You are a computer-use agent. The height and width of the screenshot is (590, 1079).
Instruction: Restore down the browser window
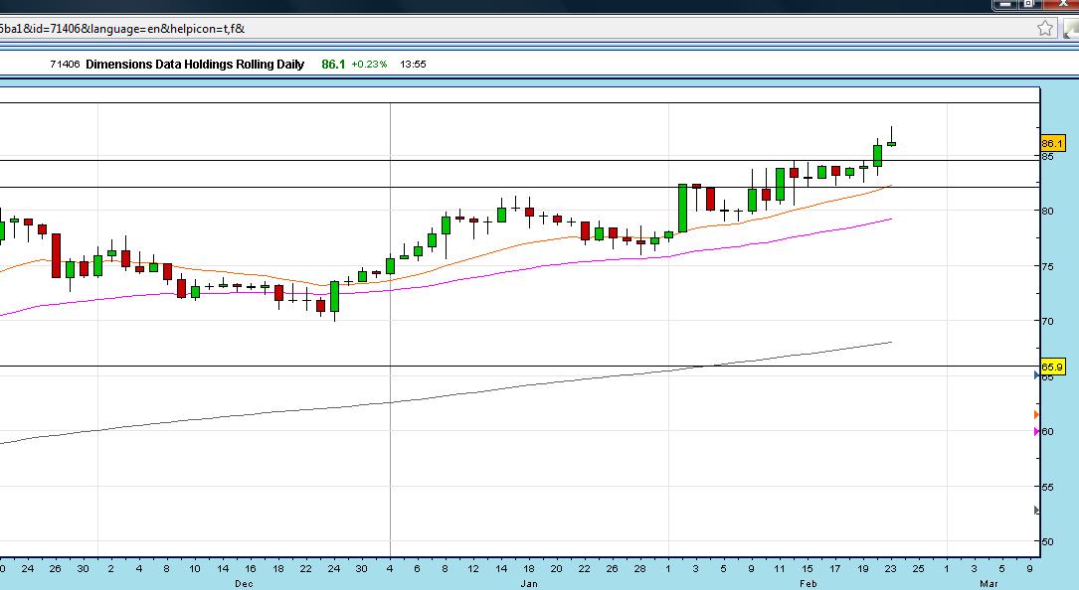click(1028, 4)
